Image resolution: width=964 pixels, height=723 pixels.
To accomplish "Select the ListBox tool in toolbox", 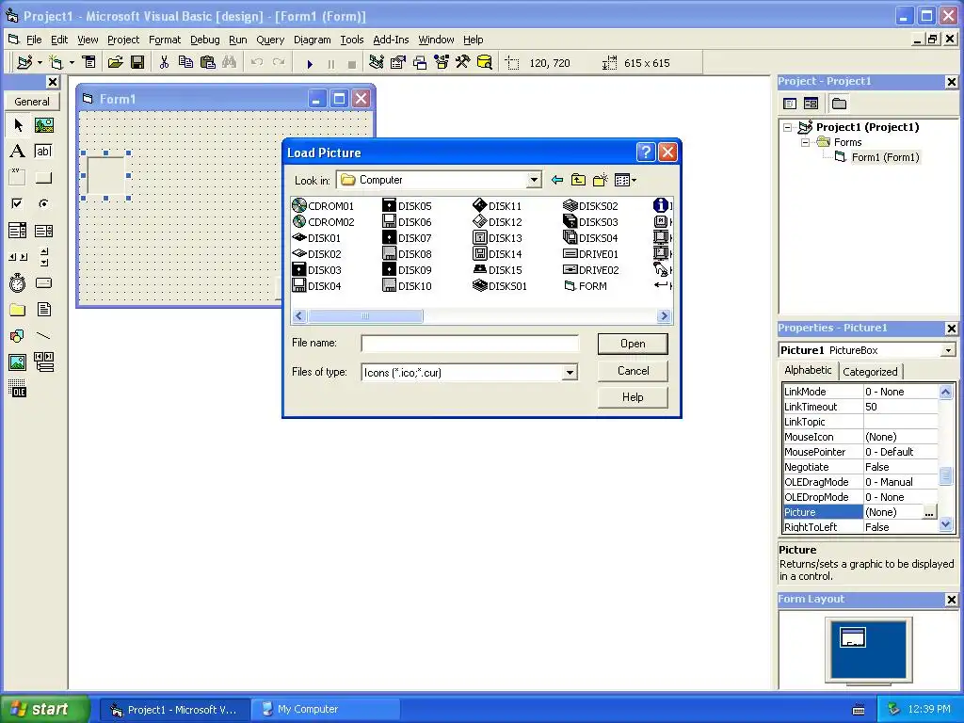I will (x=43, y=231).
